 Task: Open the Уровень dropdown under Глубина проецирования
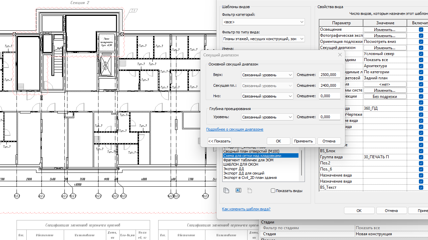coord(267,117)
